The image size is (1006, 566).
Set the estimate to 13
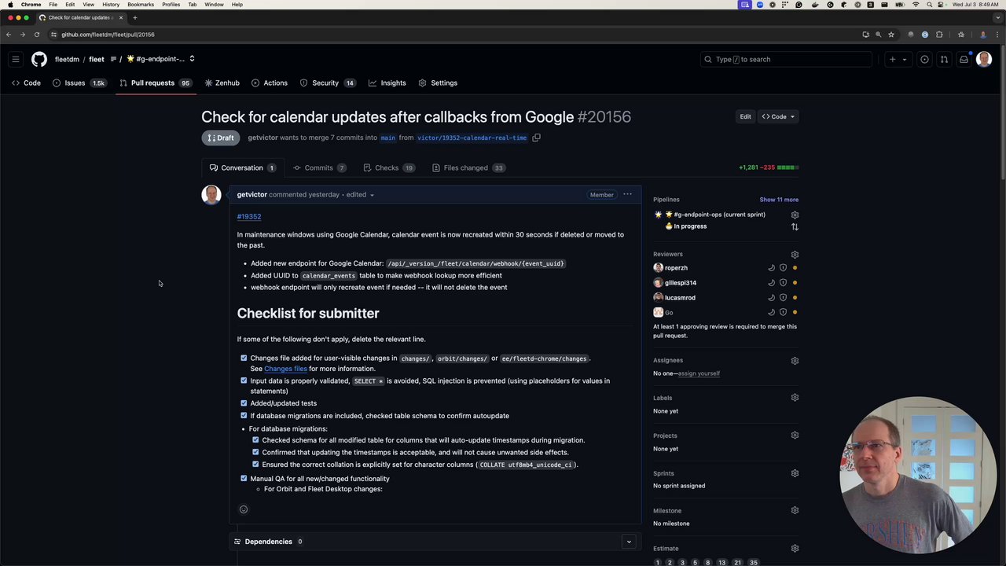[x=722, y=562]
